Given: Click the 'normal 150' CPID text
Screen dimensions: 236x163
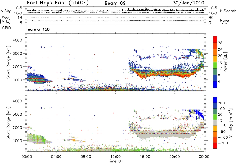Looking at the screenshot, I should click(x=39, y=29).
